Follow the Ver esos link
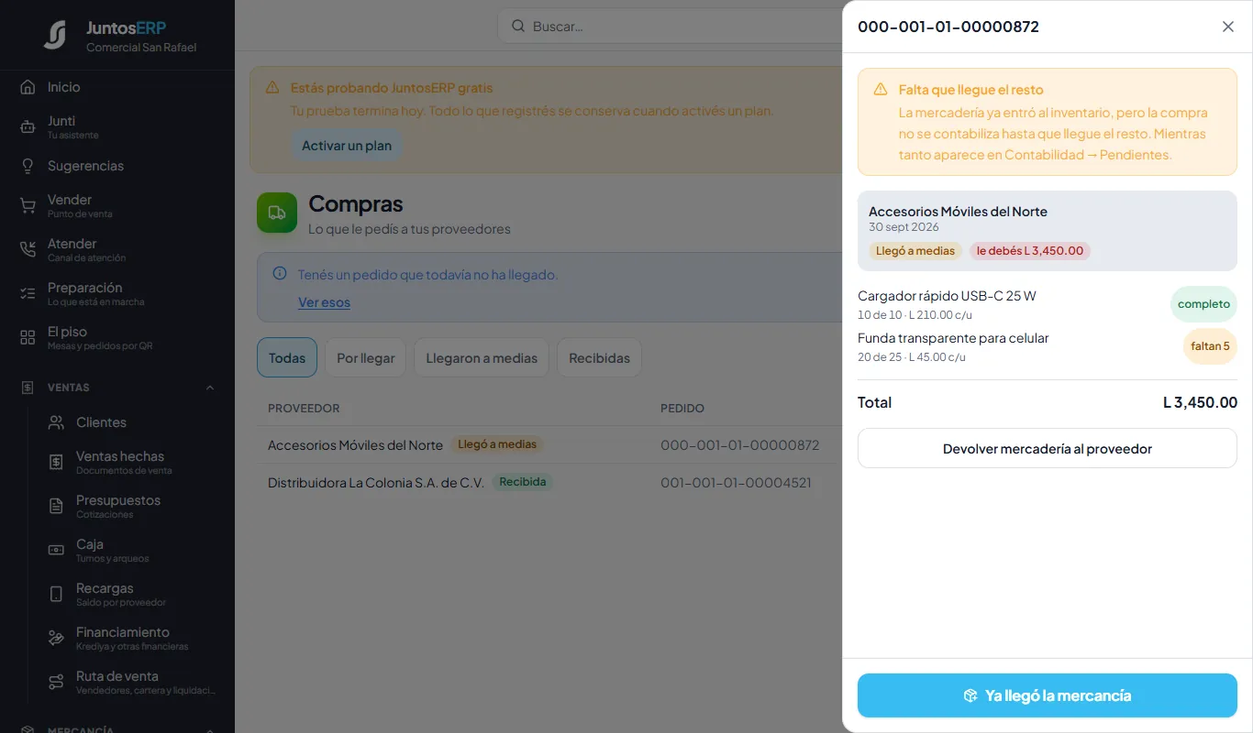Screen dimensions: 1253x733 [x=324, y=301]
